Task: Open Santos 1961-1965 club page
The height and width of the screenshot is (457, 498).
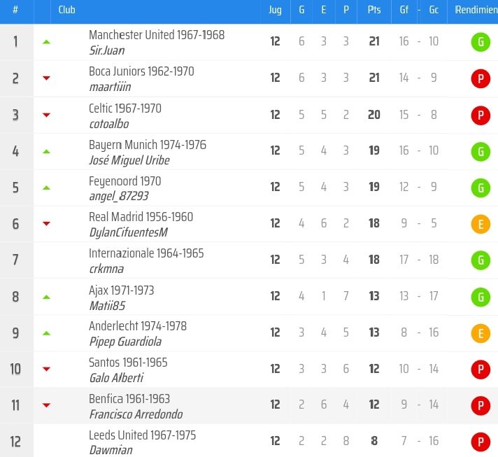Action: tap(128, 363)
